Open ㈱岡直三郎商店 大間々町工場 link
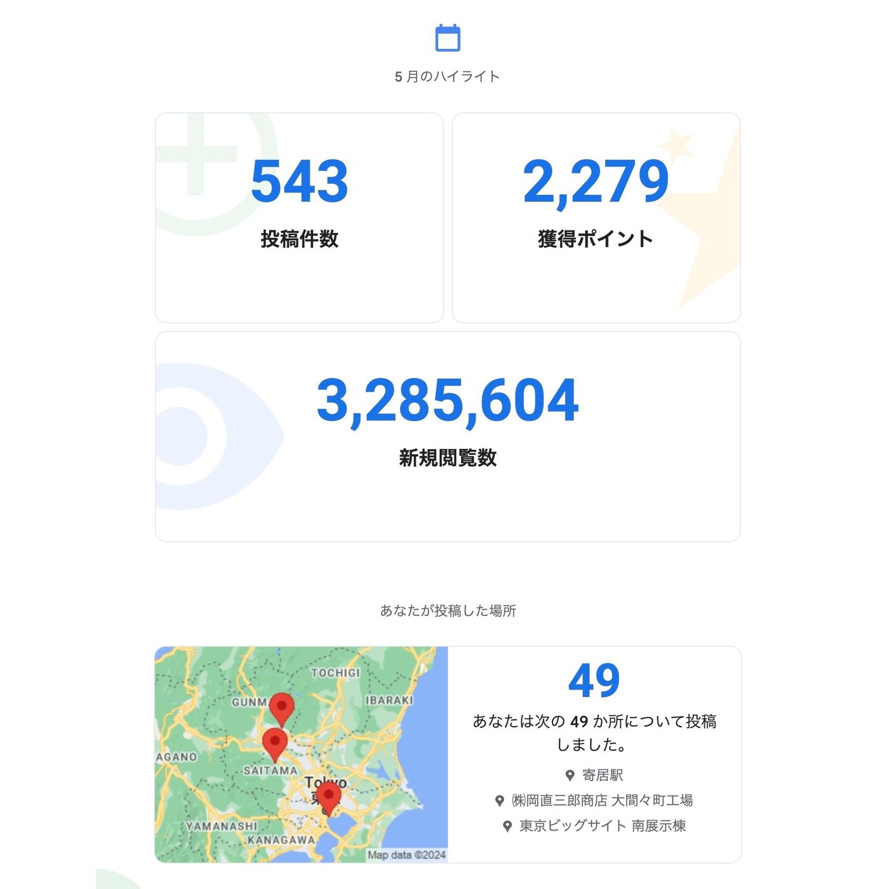The height and width of the screenshot is (889, 889). tap(602, 801)
